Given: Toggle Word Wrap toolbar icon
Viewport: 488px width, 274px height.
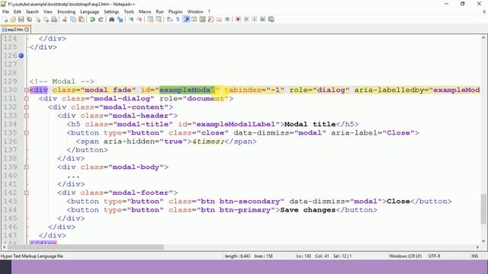Looking at the screenshot, I should tap(169, 19).
